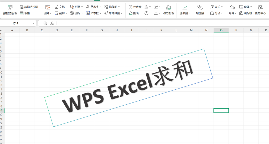Expand the 公式 dropdown arrow
Image resolution: width=269 pixels, height=144 pixels.
(222, 7)
